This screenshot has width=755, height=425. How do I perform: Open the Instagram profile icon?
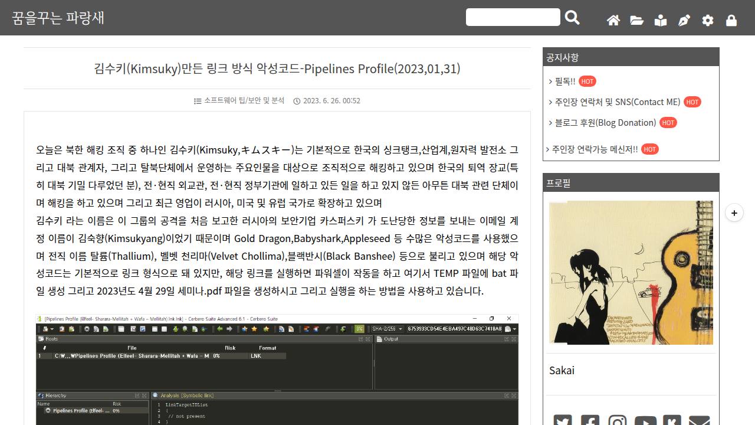[x=618, y=420]
